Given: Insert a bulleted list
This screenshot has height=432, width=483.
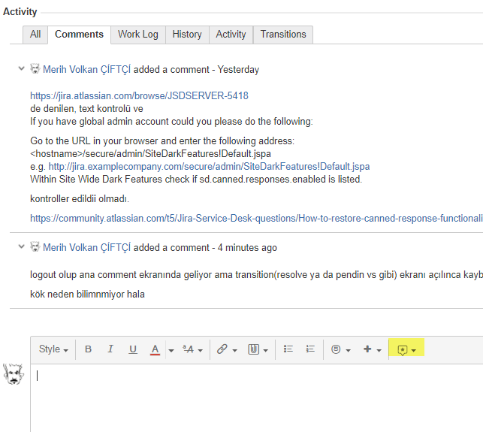Looking at the screenshot, I should tap(288, 349).
